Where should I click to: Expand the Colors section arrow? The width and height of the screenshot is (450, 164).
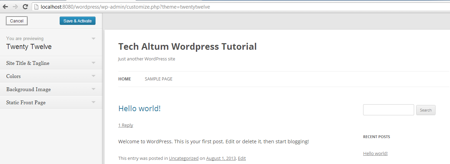tap(93, 76)
